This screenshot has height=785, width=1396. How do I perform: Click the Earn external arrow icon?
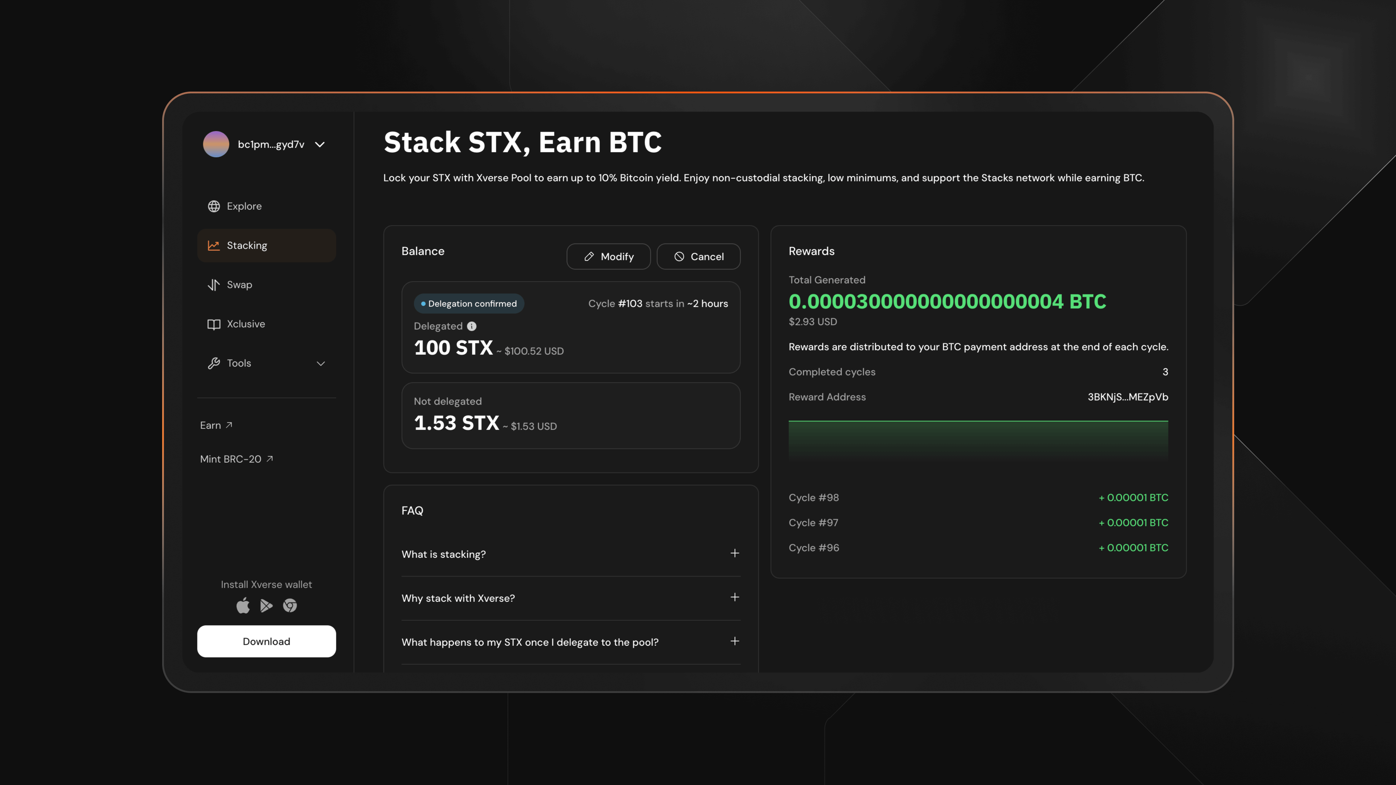pos(229,425)
